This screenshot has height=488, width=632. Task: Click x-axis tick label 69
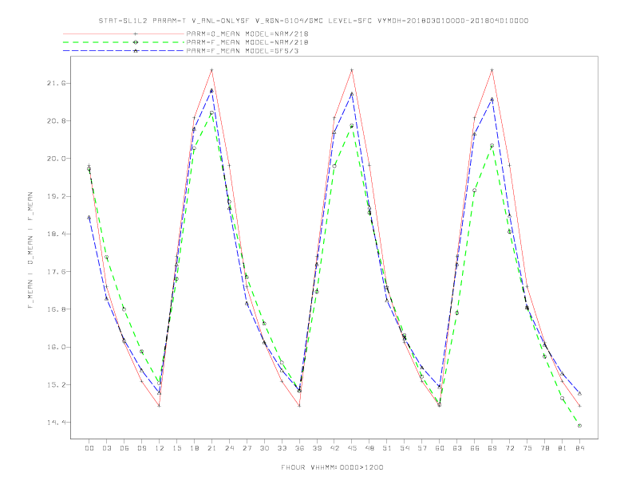point(492,448)
